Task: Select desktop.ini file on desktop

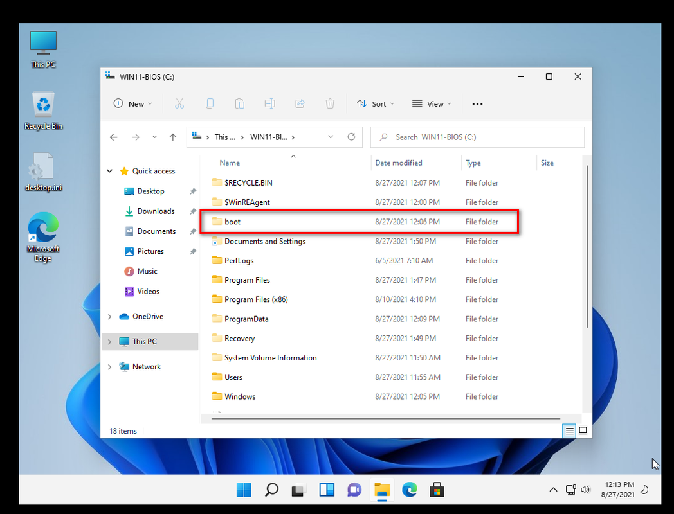Action: click(x=43, y=172)
